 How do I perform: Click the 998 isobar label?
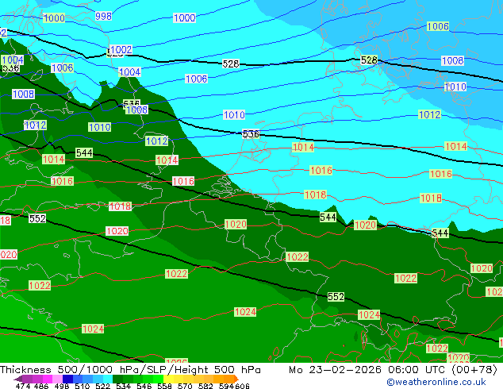(x=103, y=16)
